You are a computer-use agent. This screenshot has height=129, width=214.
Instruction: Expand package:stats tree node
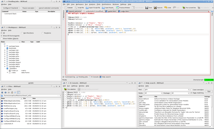click(5, 60)
